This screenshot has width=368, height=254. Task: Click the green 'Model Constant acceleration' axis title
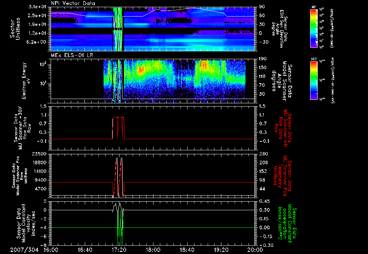tap(287, 223)
